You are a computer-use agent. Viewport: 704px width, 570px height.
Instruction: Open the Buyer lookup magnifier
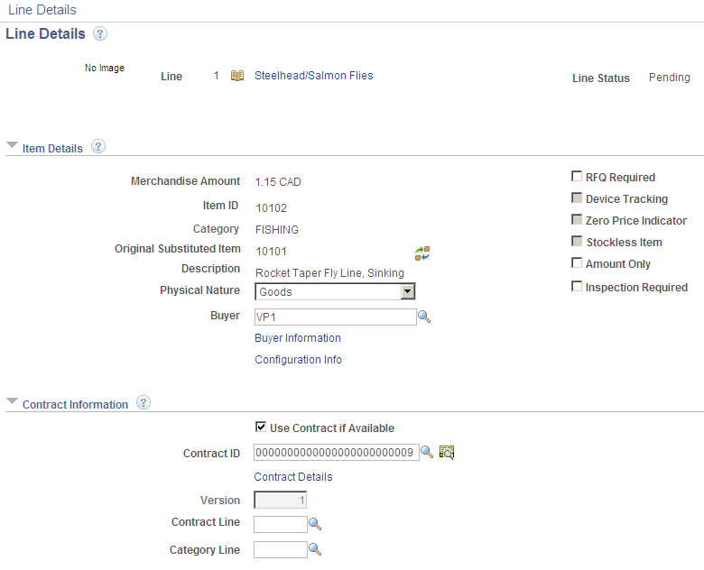pyautogui.click(x=424, y=317)
